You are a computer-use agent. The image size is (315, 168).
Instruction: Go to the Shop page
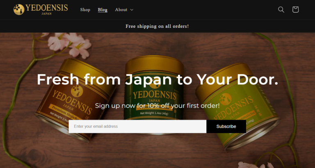[85, 10]
